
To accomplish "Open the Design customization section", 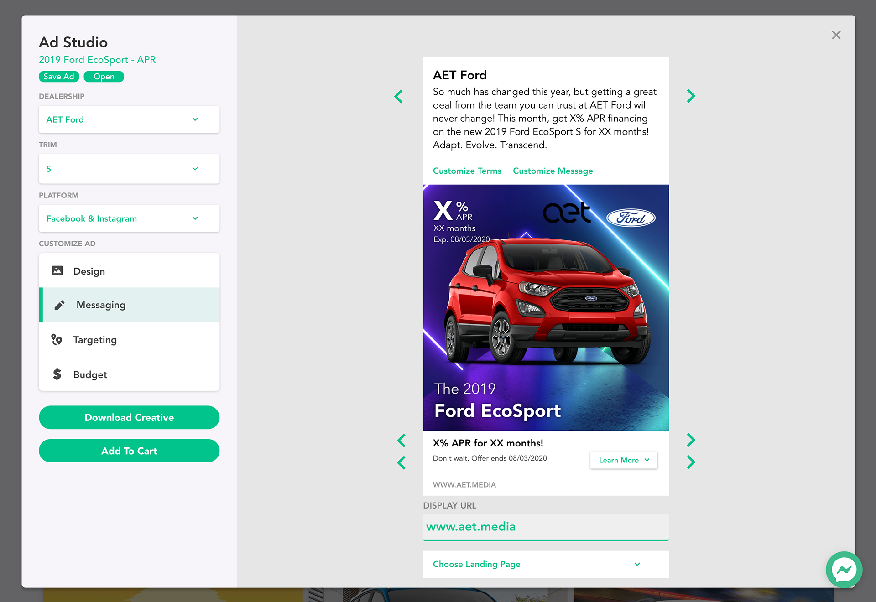I will 129,271.
